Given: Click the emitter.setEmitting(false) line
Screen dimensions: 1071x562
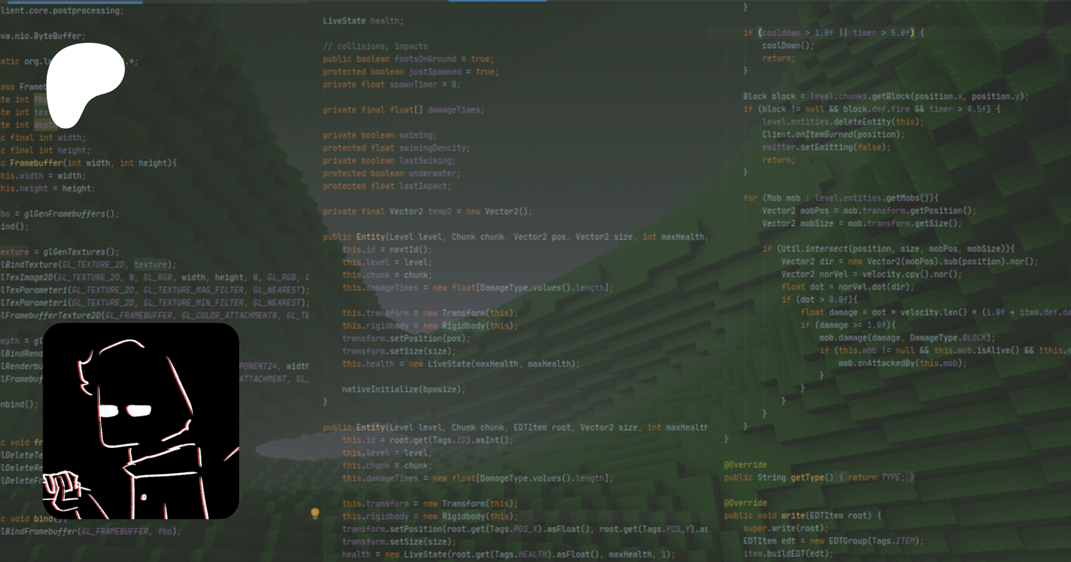Looking at the screenshot, I should (x=826, y=147).
